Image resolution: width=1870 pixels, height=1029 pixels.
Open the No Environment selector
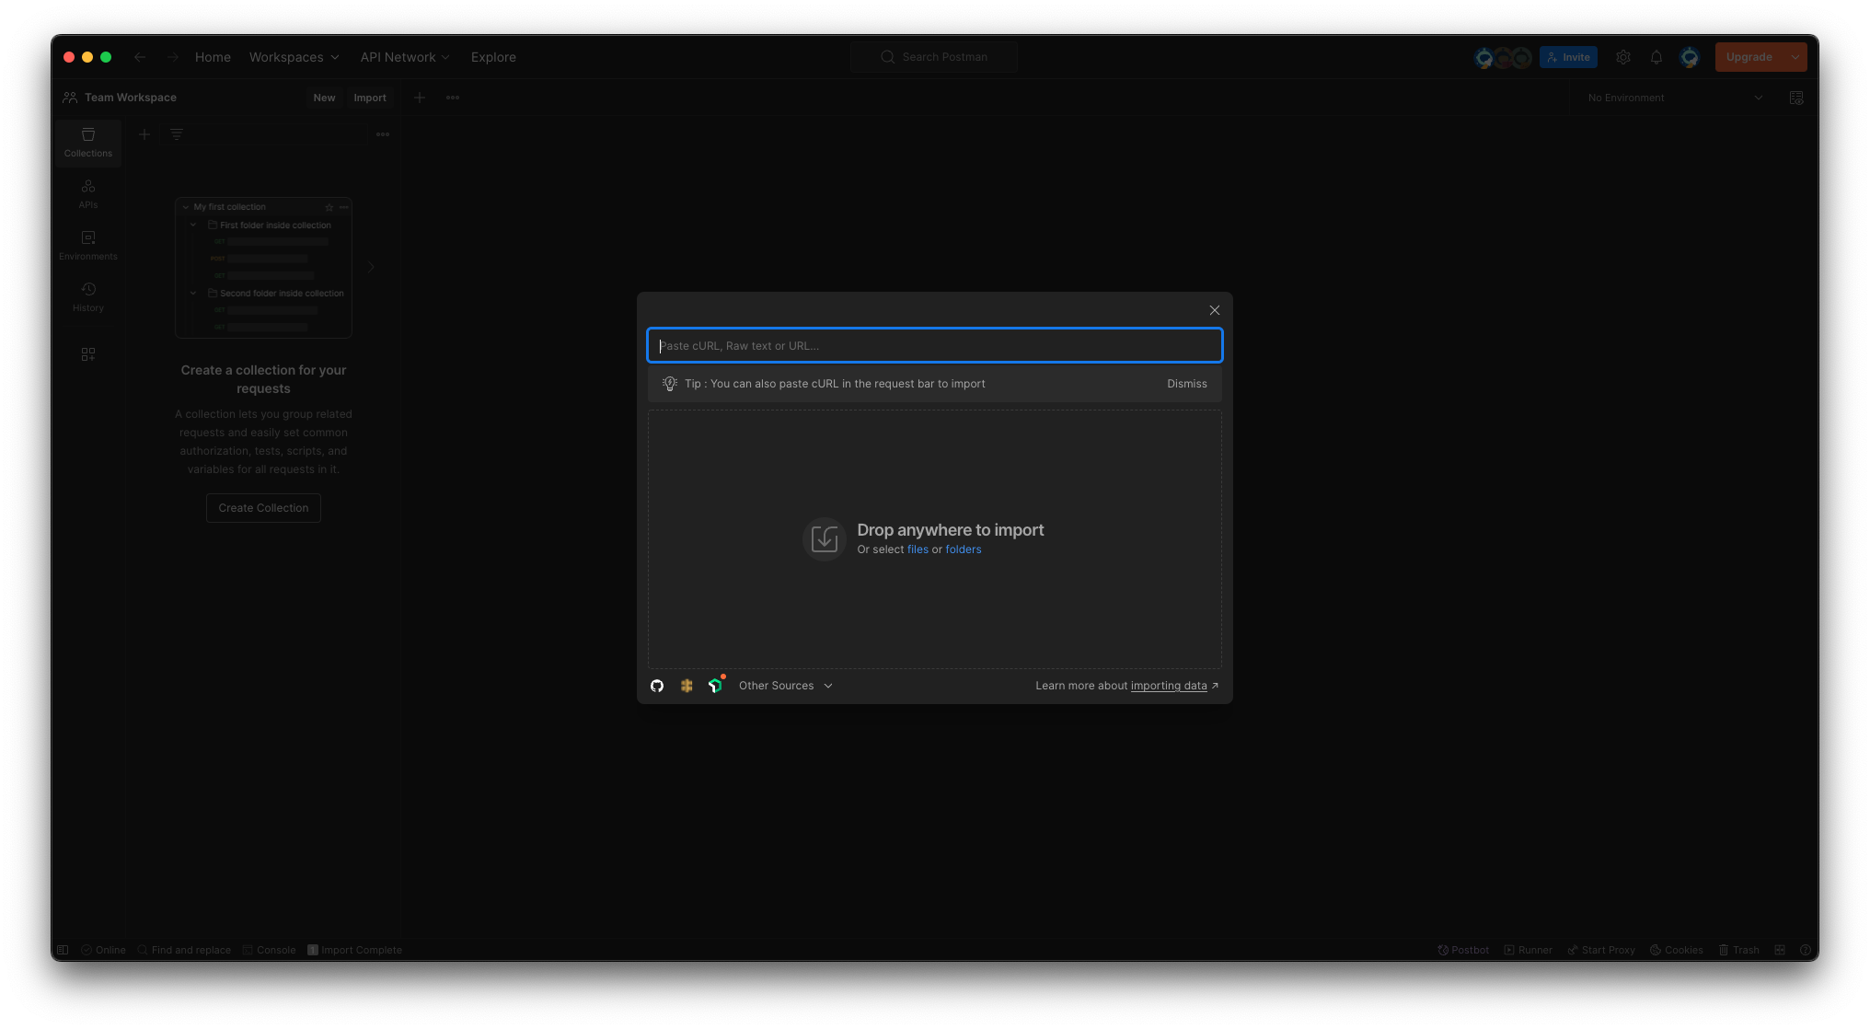[x=1675, y=98]
